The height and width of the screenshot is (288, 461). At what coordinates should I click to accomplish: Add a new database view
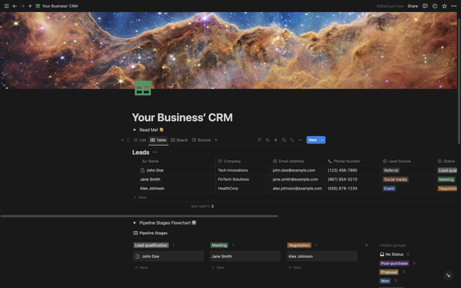click(x=216, y=140)
